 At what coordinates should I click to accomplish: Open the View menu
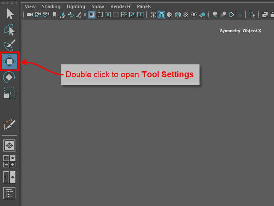pyautogui.click(x=30, y=6)
